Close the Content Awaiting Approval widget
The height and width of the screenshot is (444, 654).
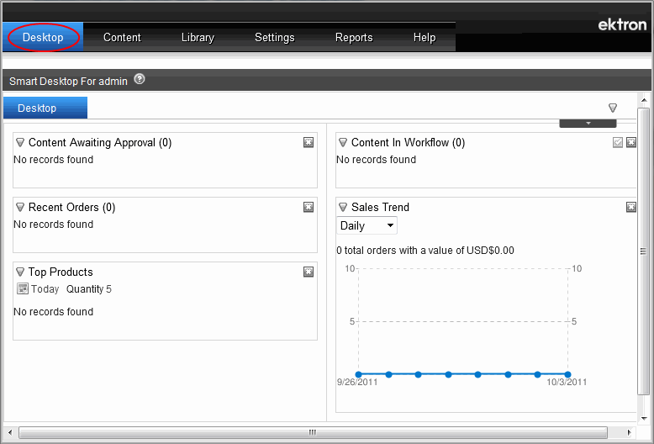(x=309, y=142)
